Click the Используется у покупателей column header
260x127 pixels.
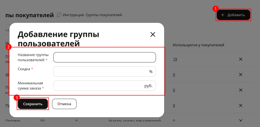pyautogui.click(x=199, y=45)
